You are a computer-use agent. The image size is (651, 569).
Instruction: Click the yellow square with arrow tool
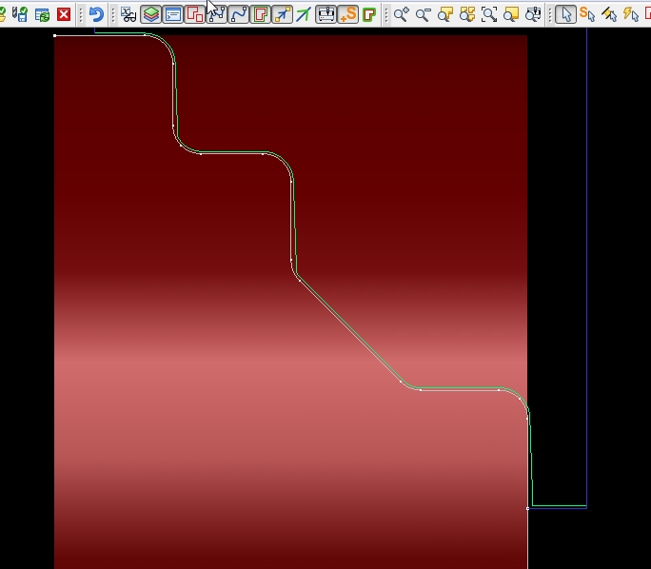282,14
